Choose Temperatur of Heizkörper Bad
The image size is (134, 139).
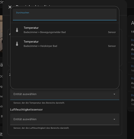tap(65, 44)
